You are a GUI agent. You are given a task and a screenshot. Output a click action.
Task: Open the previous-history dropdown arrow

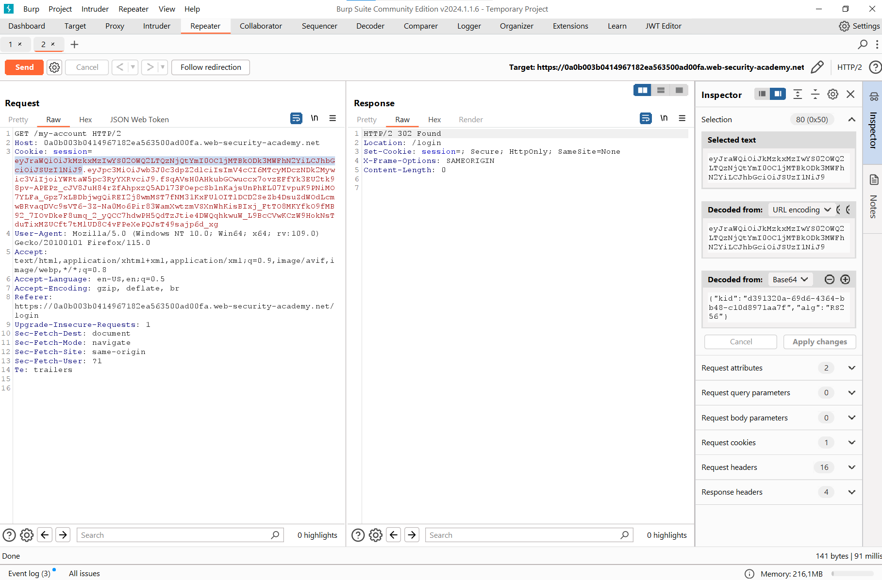tap(133, 67)
